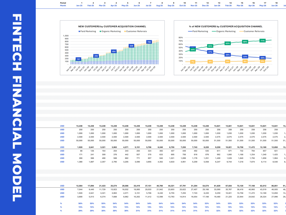Click the bar chart title text
The image size is (286, 215).
(x=112, y=26)
